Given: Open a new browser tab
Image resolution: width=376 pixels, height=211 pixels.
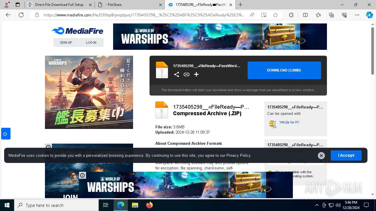Looking at the screenshot, I should 240,5.
